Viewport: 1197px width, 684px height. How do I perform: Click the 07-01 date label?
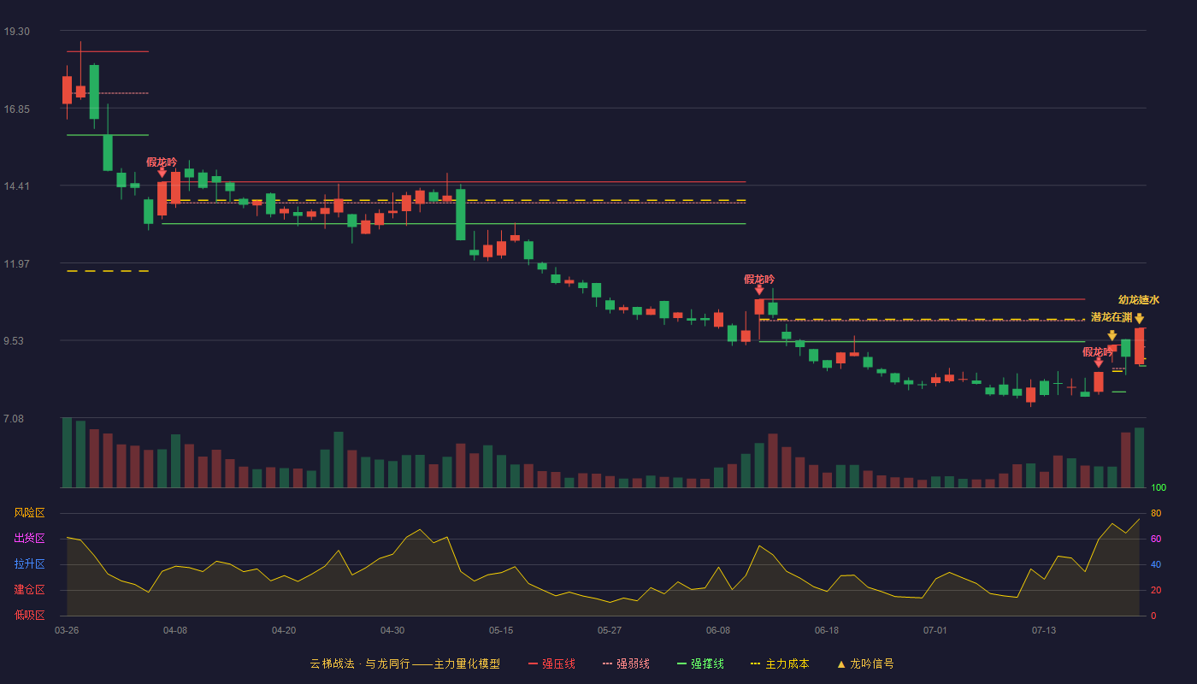coord(935,630)
